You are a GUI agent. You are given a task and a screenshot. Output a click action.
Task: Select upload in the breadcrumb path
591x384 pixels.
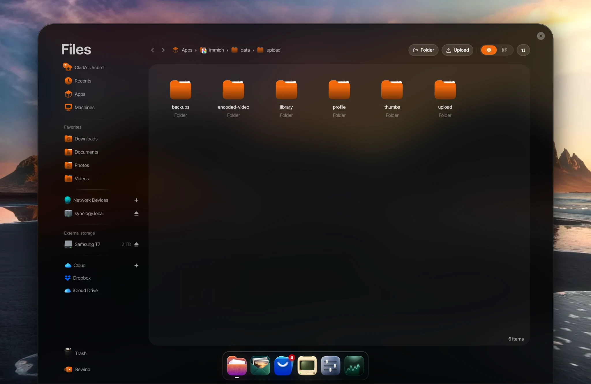(x=269, y=50)
